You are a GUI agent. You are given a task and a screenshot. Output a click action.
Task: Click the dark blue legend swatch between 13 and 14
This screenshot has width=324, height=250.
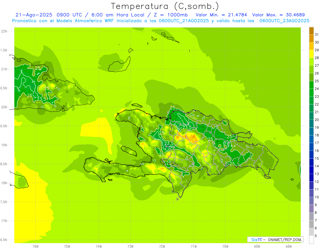311,170
